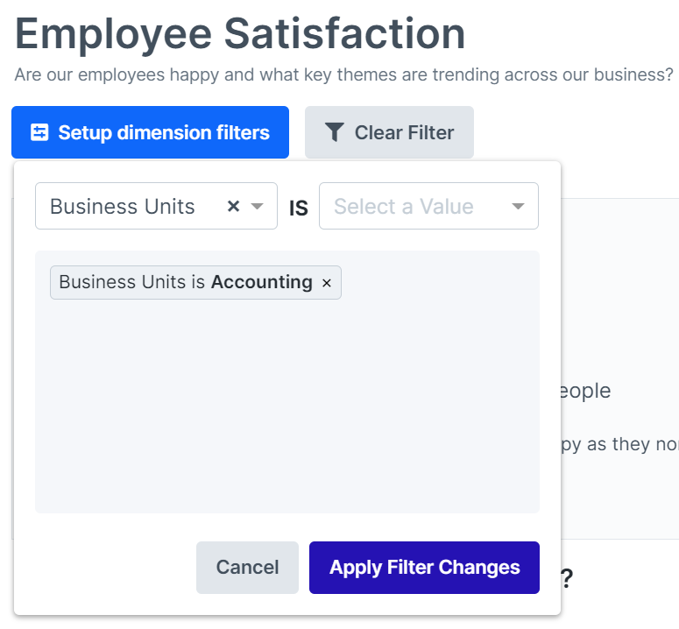This screenshot has height=629, width=679.
Task: Click the white popup margin left of Cancel
Action: tap(105, 568)
